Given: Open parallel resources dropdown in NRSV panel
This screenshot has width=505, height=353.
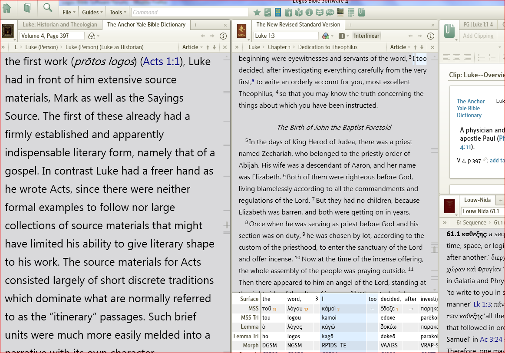Looking at the screenshot, I should 343,36.
